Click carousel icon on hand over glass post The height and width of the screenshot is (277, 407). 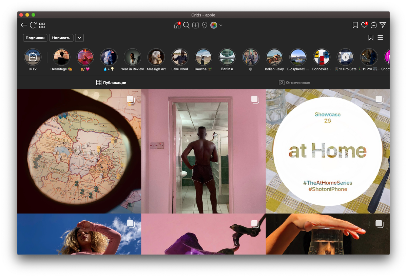pyautogui.click(x=380, y=224)
